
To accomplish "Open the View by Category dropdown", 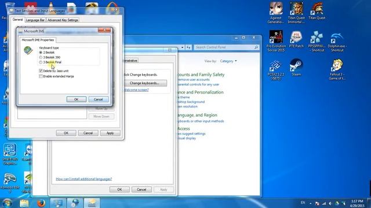I will point(228,61).
